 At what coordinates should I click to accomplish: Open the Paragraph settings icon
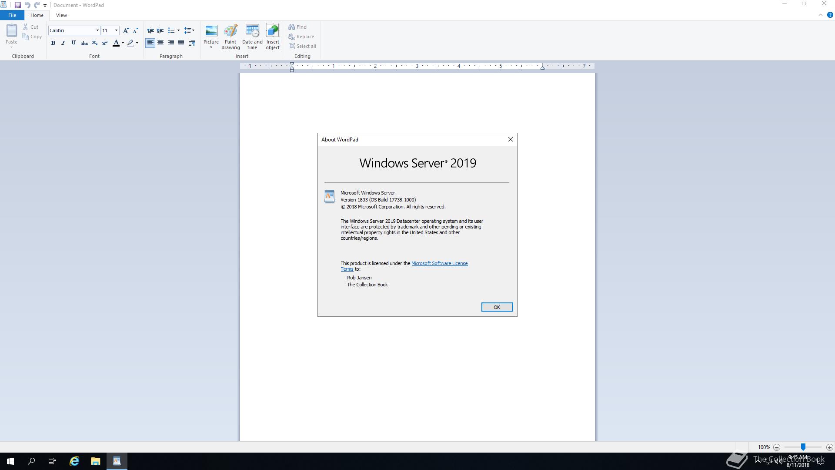(192, 43)
